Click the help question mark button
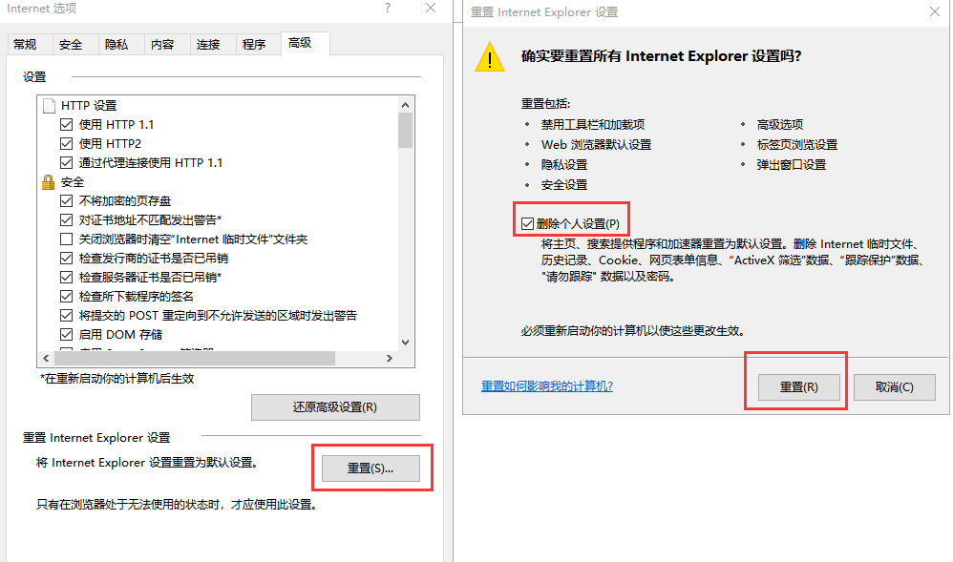953x562 pixels. tap(388, 9)
